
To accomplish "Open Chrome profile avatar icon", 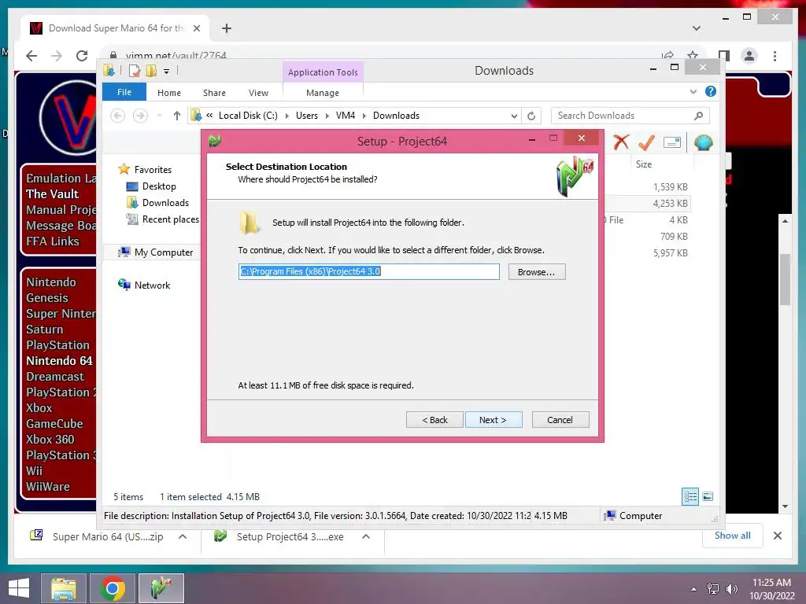I will tap(749, 56).
